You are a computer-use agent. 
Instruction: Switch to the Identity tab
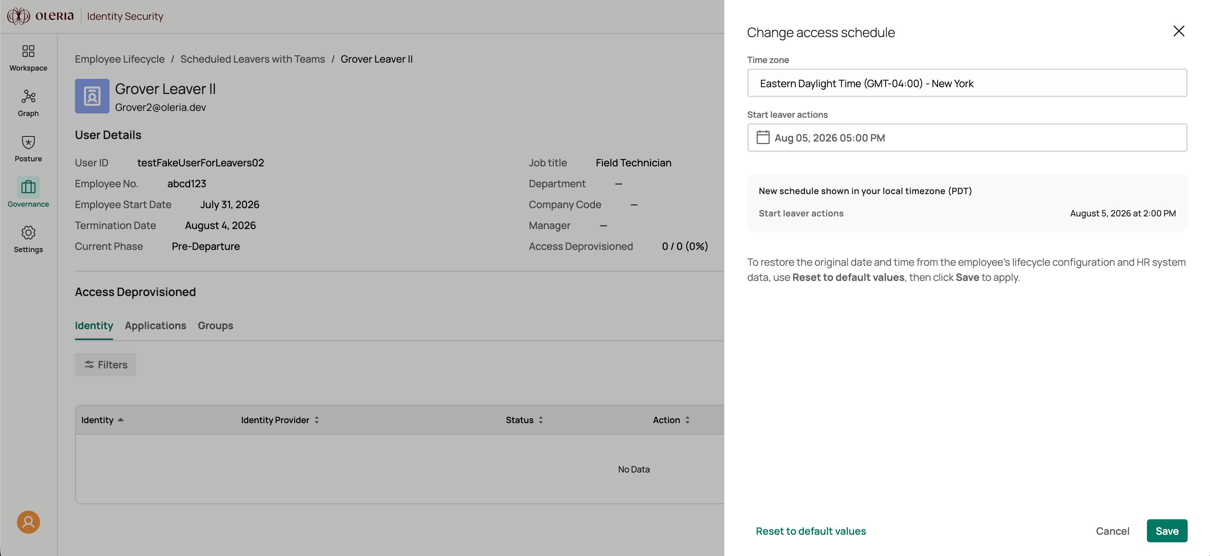coord(94,326)
